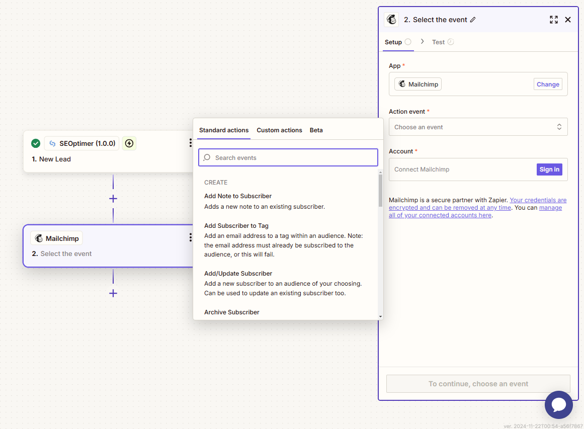Close the step editor panel
This screenshot has height=429, width=584.
(x=568, y=20)
